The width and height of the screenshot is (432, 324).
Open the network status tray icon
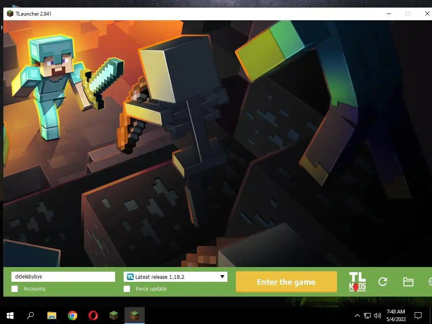coord(367,316)
